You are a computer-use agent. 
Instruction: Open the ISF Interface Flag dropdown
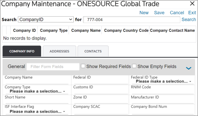point(37,112)
